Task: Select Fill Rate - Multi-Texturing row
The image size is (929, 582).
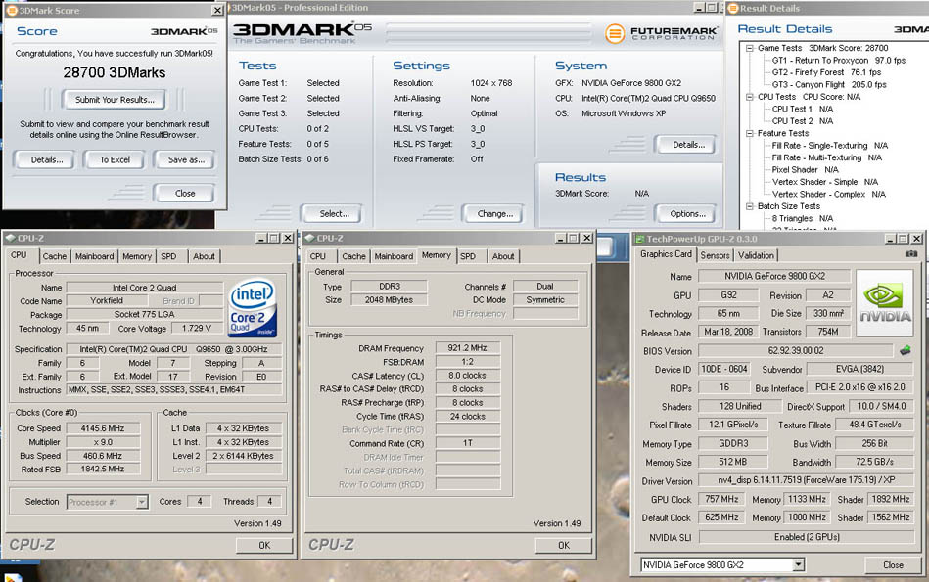Action: pyautogui.click(x=826, y=157)
